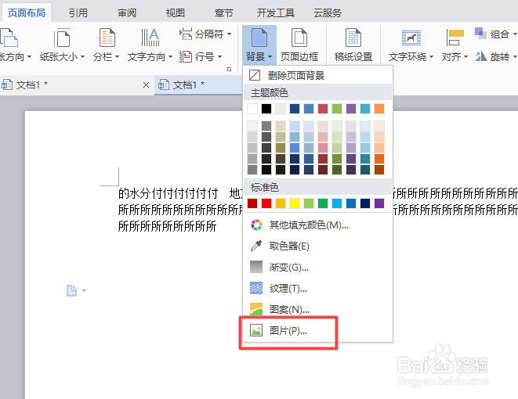This screenshot has width=518, height=399.
Task: Switch to the 引用 ribbon tab
Action: coord(78,13)
